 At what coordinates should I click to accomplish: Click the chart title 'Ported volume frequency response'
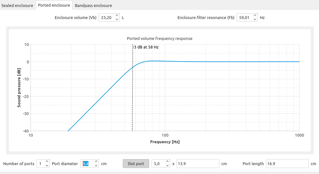point(160,39)
